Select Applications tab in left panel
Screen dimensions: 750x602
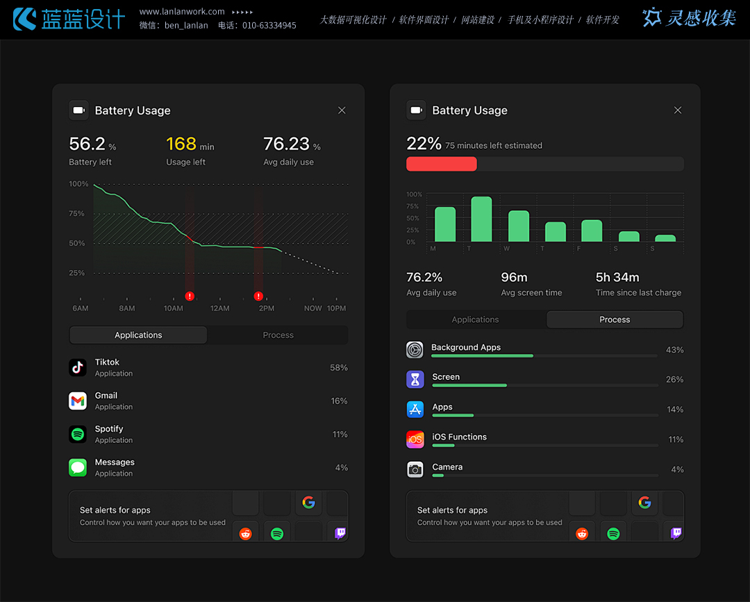pyautogui.click(x=138, y=335)
